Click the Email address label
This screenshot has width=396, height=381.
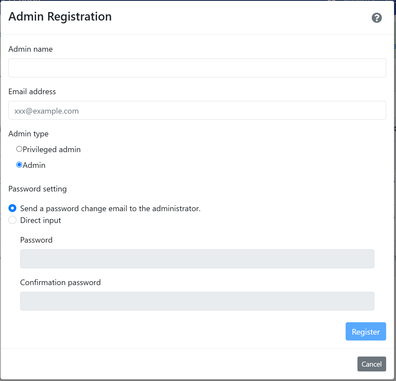click(32, 91)
